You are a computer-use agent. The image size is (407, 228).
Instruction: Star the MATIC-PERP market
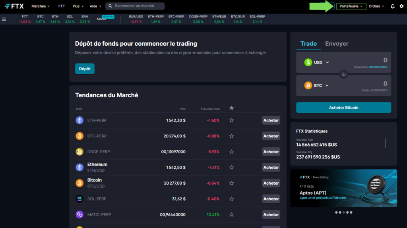[x=231, y=214]
